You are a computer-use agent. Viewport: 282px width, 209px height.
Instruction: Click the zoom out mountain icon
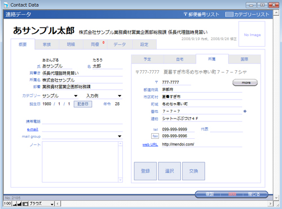point(15,204)
